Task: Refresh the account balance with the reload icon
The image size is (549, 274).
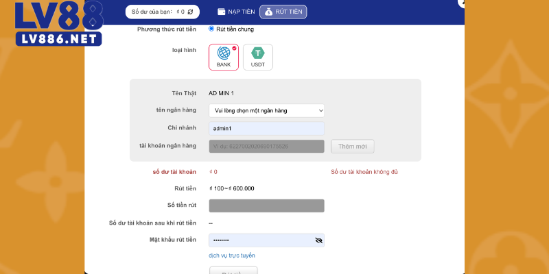Action: coord(190,12)
